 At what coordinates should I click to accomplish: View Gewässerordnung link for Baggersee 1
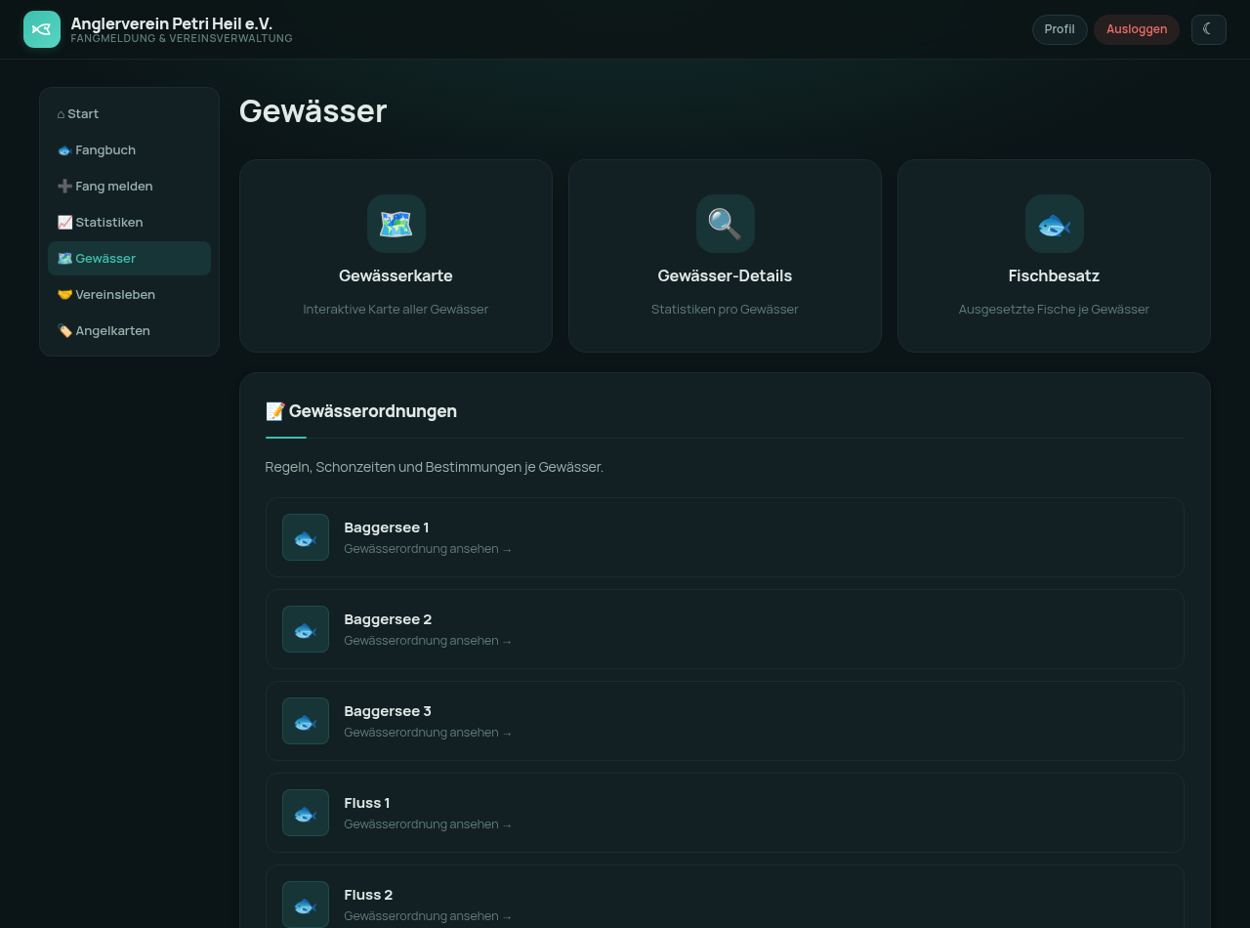pos(428,549)
